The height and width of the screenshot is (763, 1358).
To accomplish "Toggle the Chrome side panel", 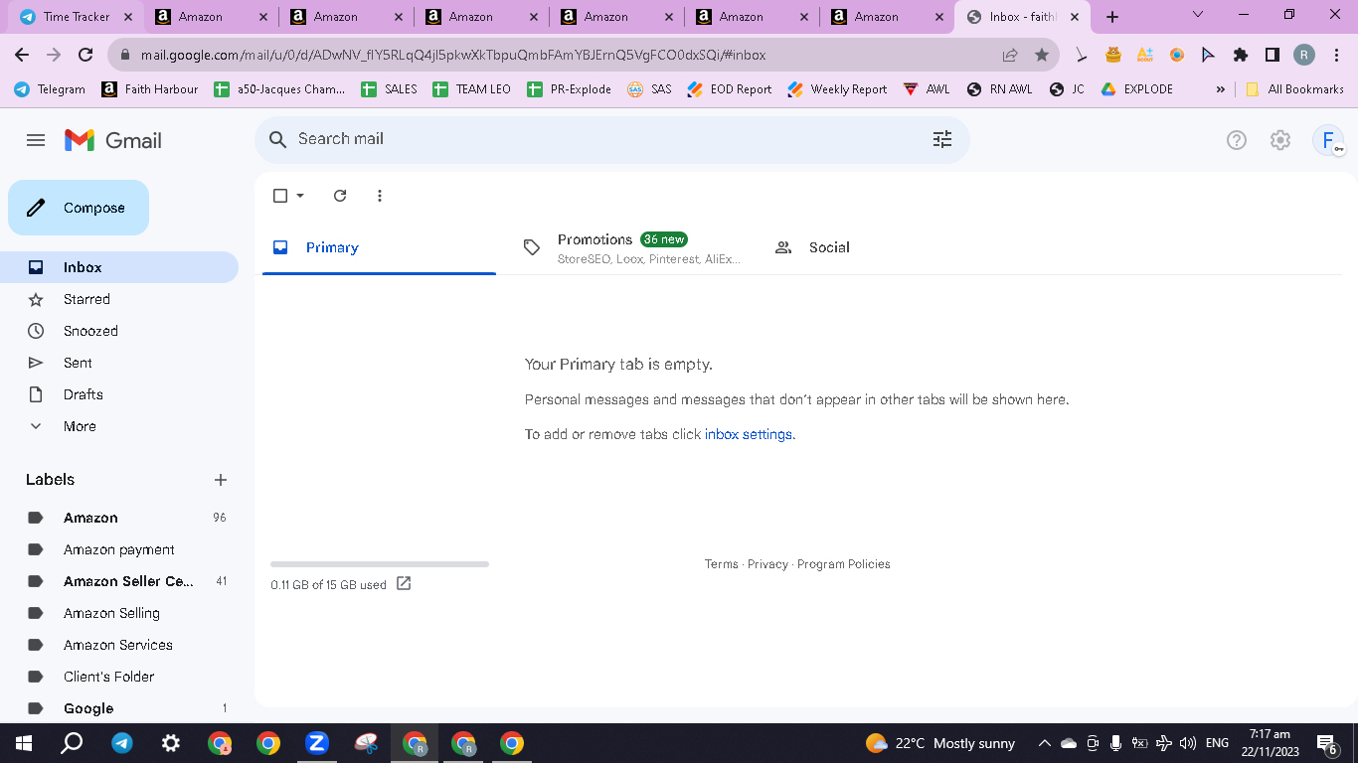I will coord(1273,55).
